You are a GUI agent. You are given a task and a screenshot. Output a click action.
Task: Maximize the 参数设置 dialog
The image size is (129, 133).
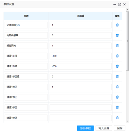[x=120, y=4]
